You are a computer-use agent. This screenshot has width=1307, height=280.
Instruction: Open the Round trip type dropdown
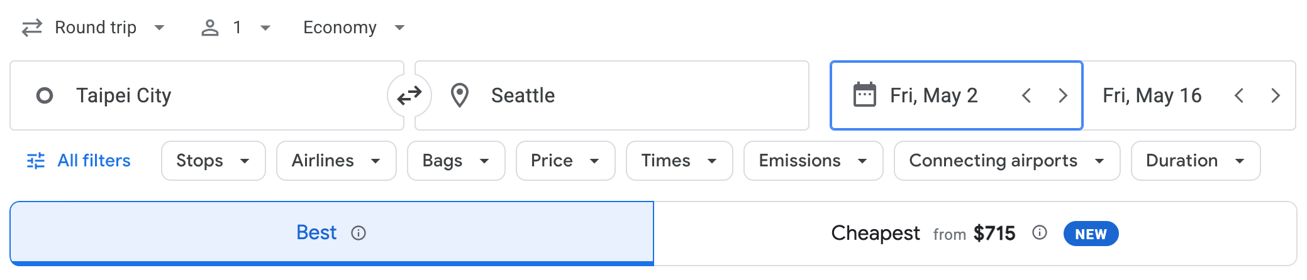tap(94, 28)
